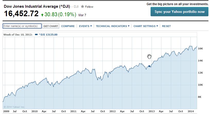Click the Get the big picture headline text

178,4
